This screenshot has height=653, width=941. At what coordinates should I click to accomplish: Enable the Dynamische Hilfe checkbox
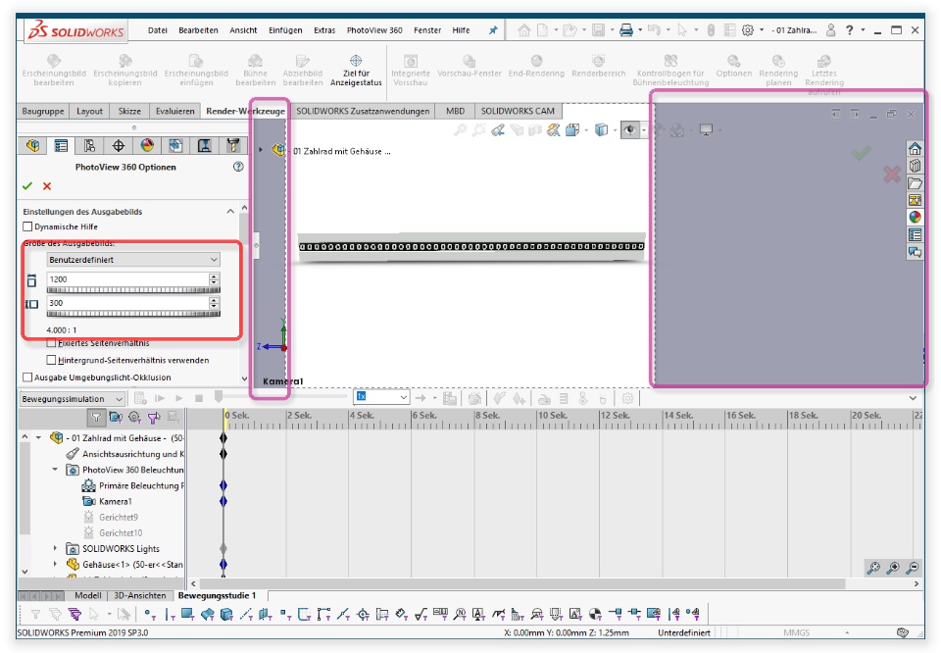tap(27, 226)
